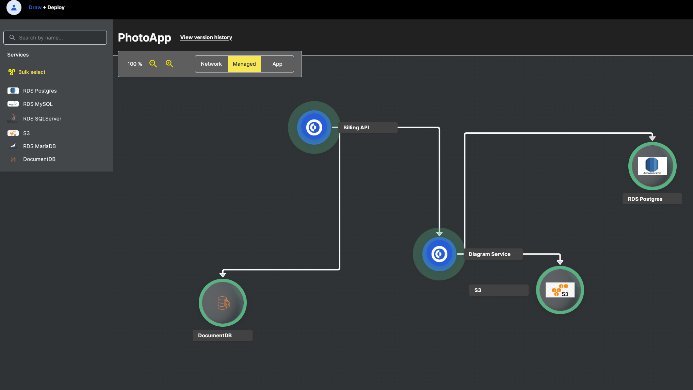Click the Bulk select cubes icon
Image resolution: width=693 pixels, height=390 pixels.
click(x=12, y=72)
